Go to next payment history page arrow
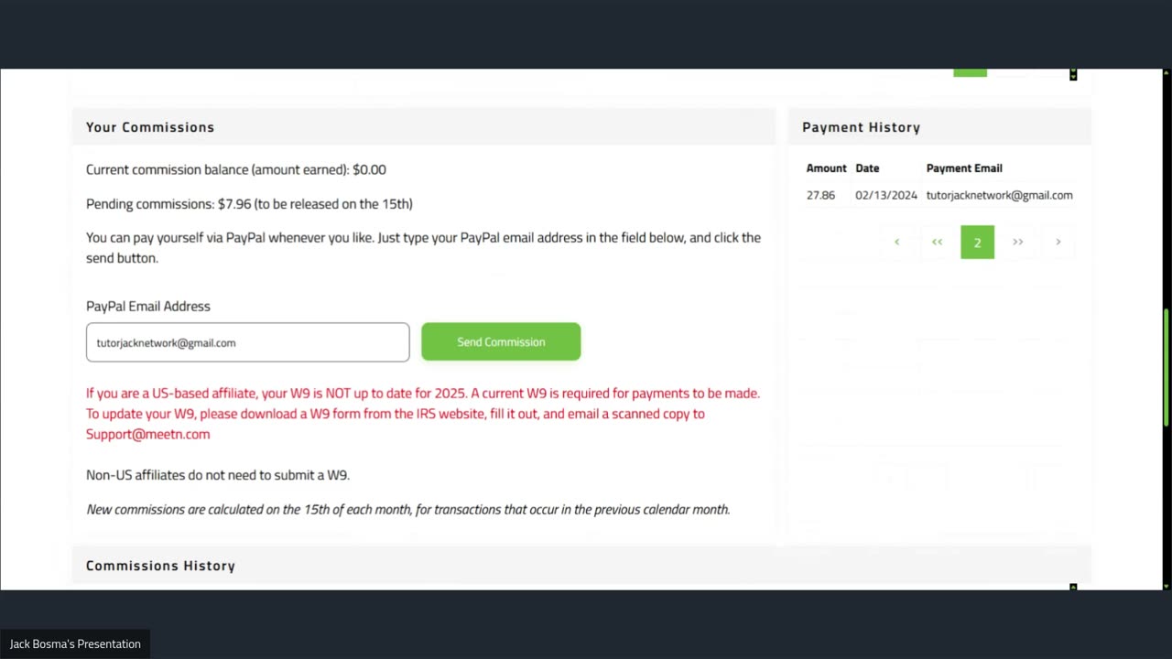1172x659 pixels. (x=1058, y=242)
